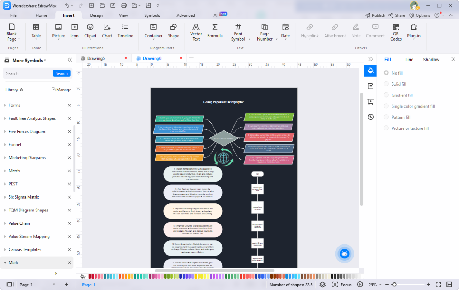Click the zoom percentage field showing 25%
This screenshot has width=459, height=290.
pos(373,284)
